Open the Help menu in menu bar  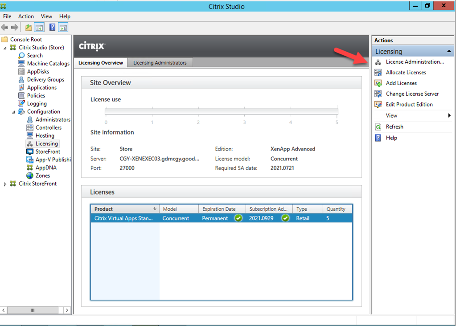[65, 16]
